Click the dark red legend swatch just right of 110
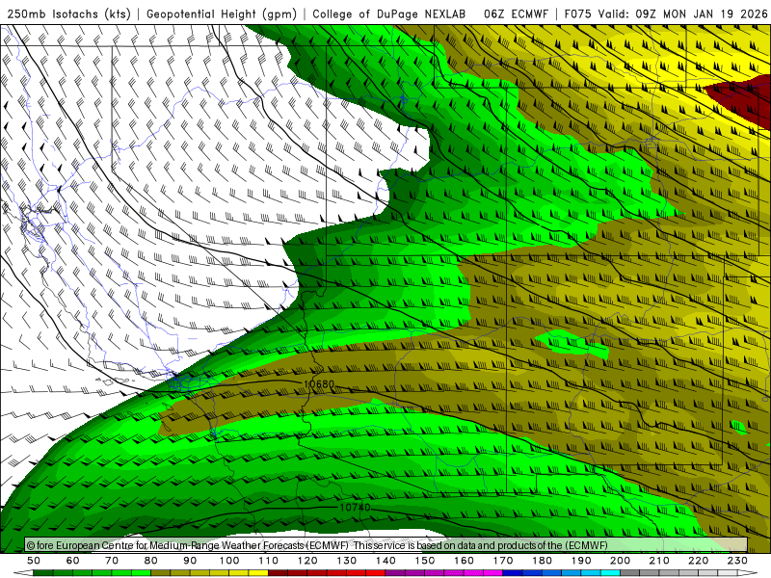The image size is (771, 578). [x=279, y=573]
